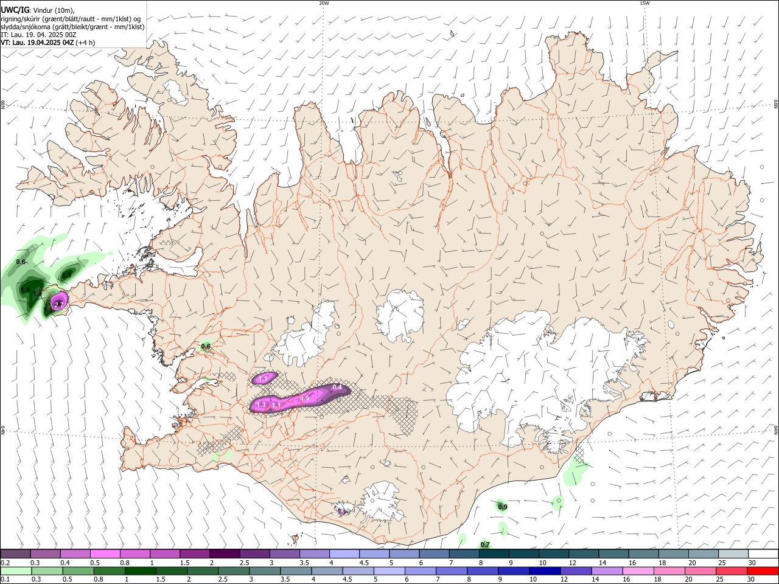Click the darkest purple swatch in the snow scale
779x584 pixels.
tap(224, 554)
